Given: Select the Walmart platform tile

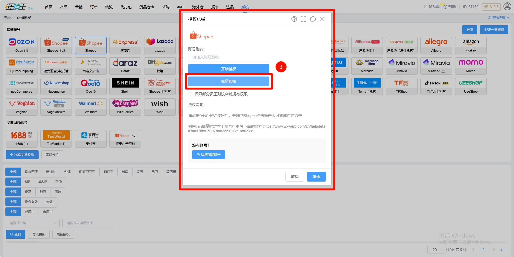Looking at the screenshot, I should (91, 107).
